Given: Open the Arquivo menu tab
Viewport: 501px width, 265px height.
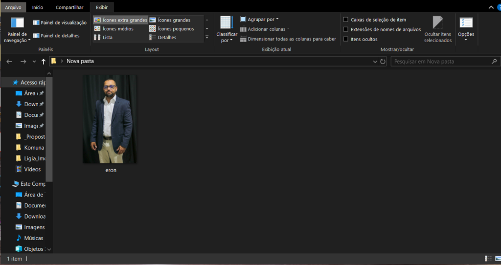Looking at the screenshot, I should click(x=13, y=7).
